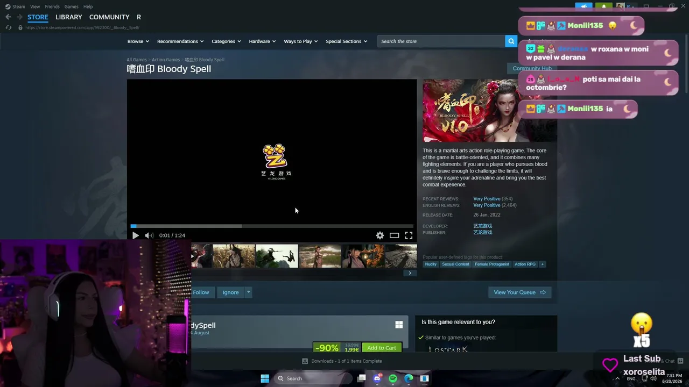Open Spotify from the taskbar
The height and width of the screenshot is (387, 689).
tap(393, 378)
